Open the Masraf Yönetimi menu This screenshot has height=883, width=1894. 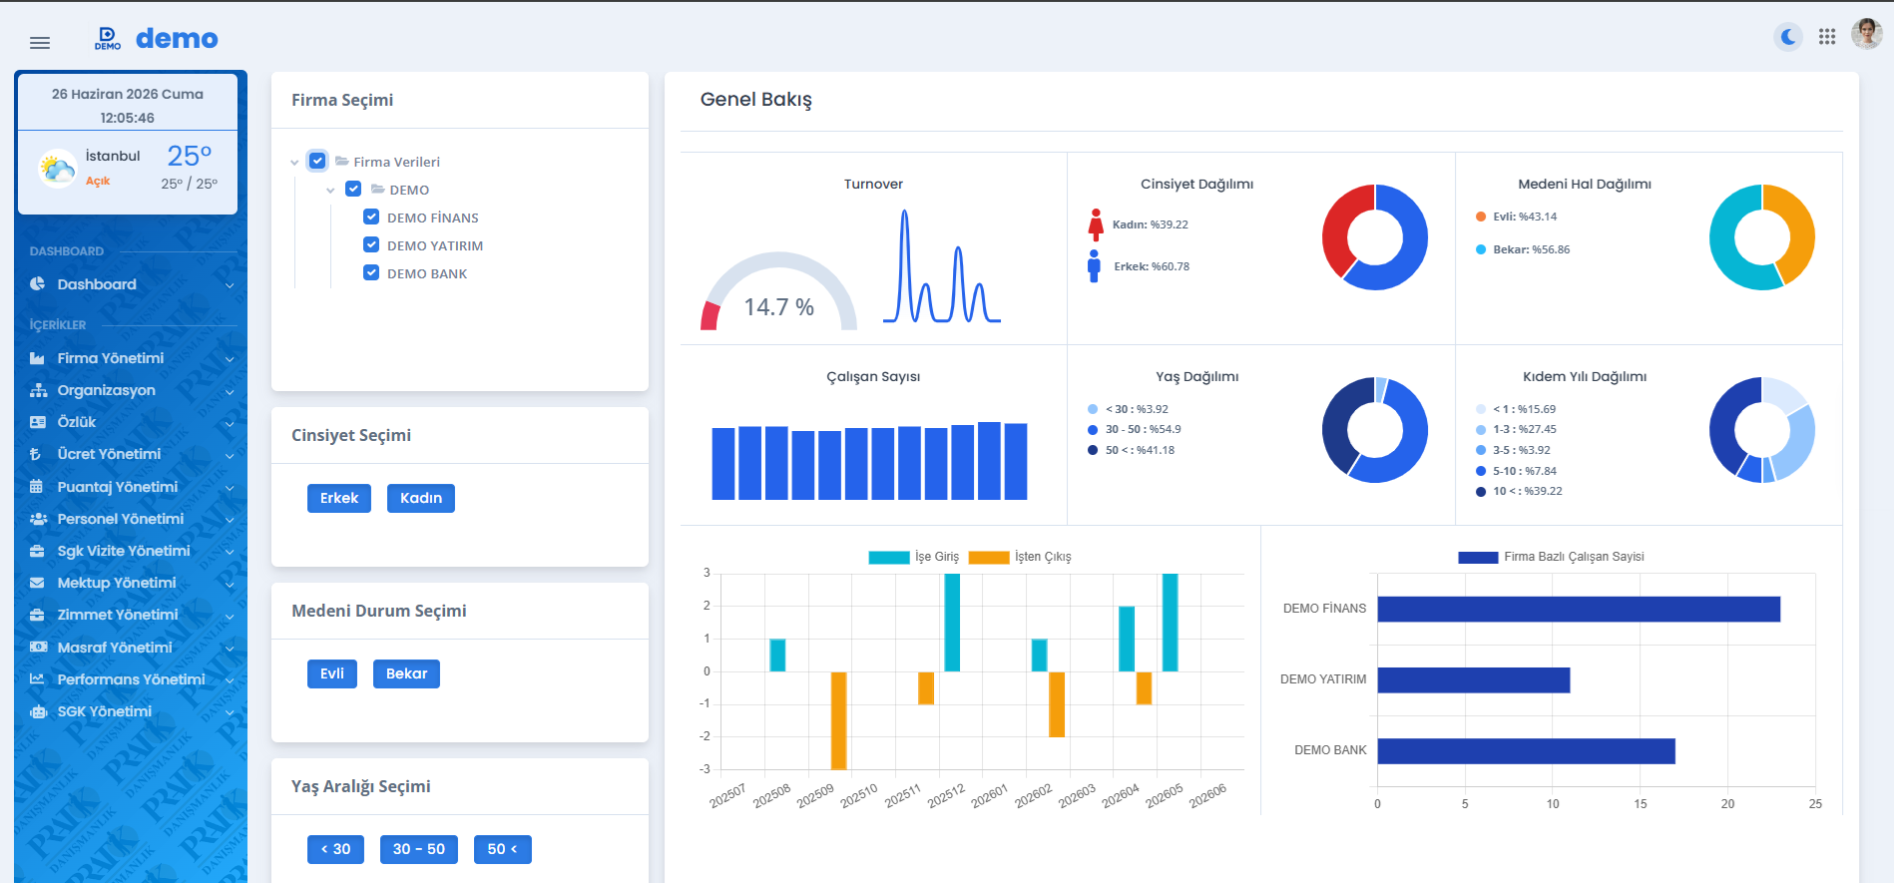pyautogui.click(x=131, y=648)
